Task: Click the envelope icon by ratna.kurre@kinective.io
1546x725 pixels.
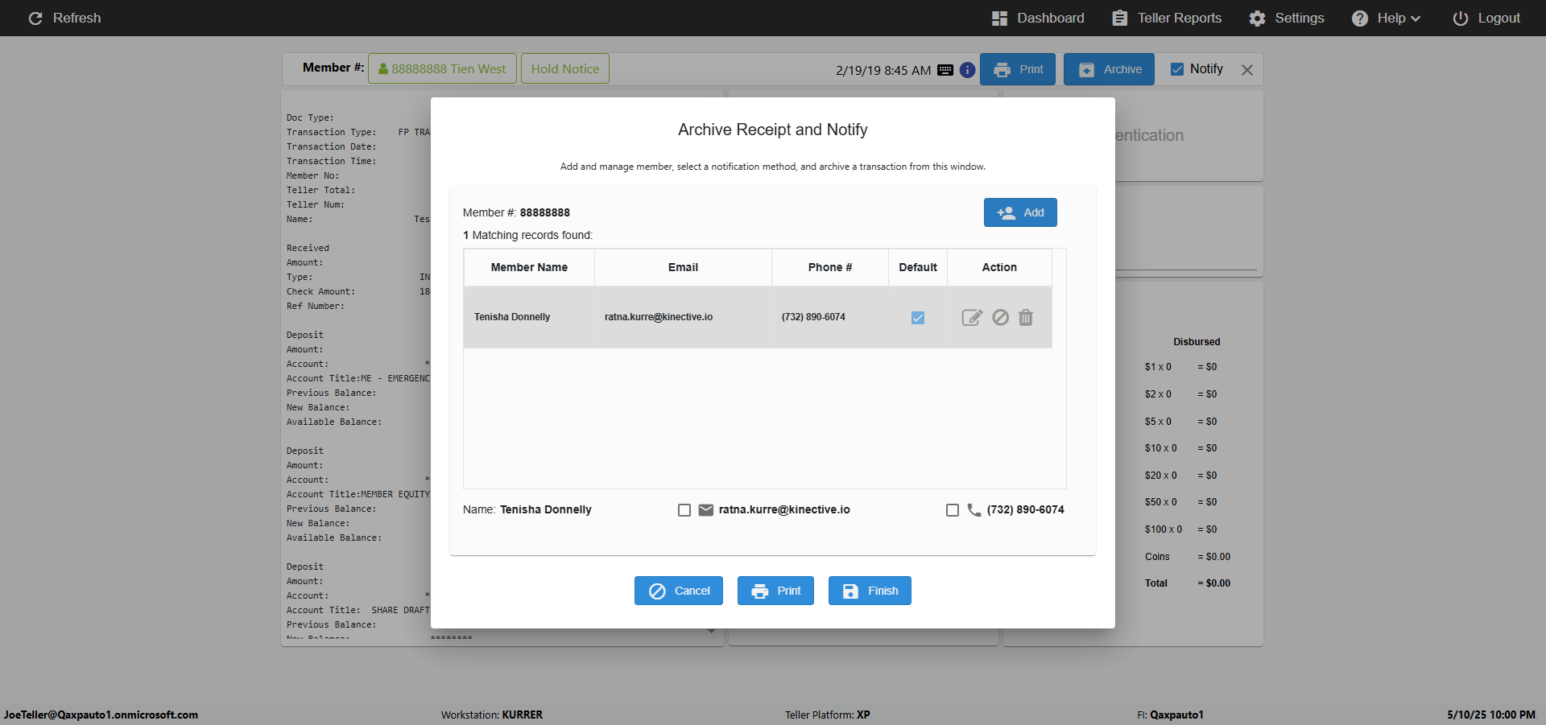Action: (706, 510)
